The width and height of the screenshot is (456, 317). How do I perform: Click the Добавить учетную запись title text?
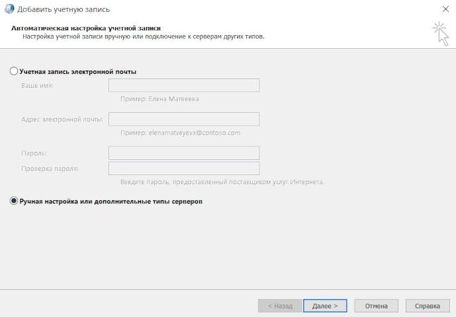(64, 9)
